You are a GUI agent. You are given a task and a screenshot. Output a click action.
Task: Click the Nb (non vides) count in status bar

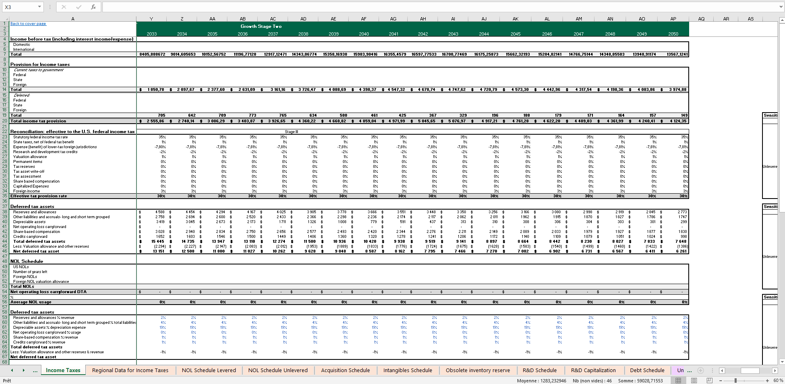(x=592, y=381)
